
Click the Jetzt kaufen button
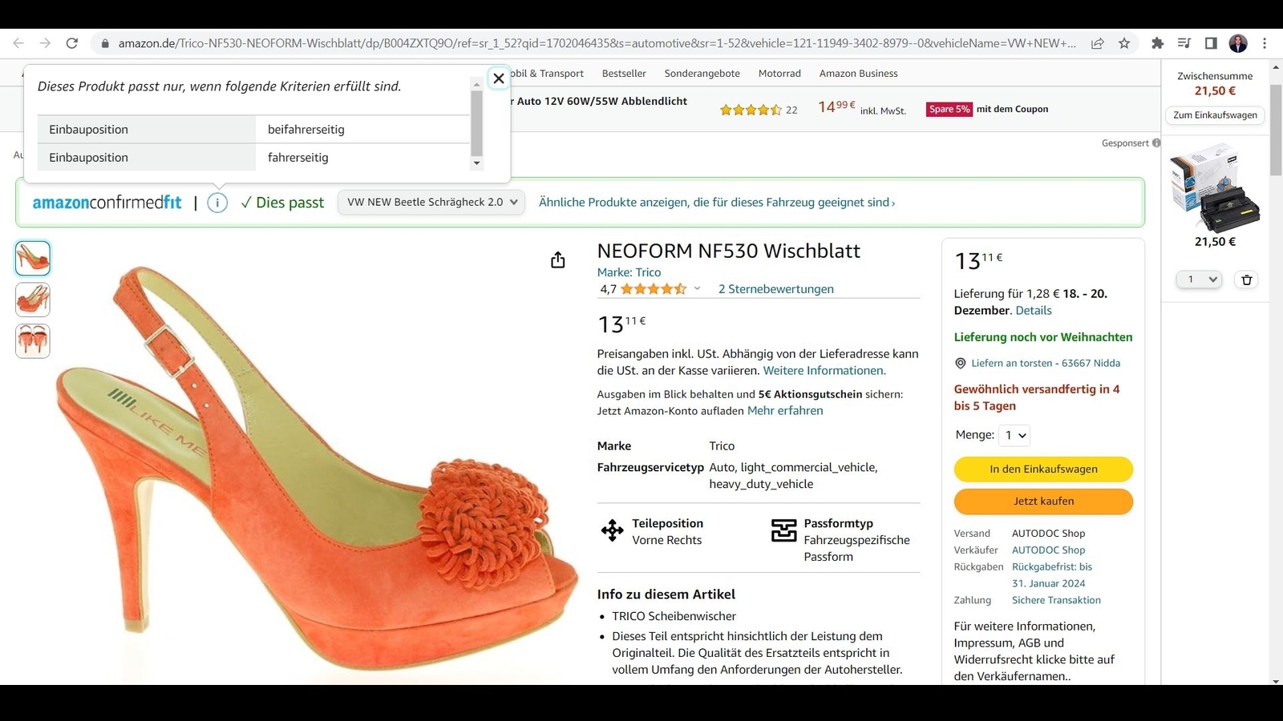click(x=1042, y=501)
